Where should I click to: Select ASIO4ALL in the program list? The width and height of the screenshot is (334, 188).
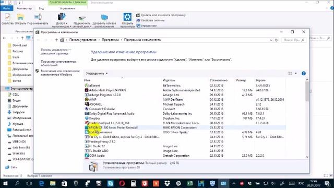[185, 104]
